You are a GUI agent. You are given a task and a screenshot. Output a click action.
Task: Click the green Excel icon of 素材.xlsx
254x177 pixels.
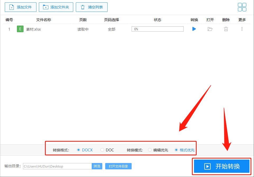pyautogui.click(x=20, y=29)
